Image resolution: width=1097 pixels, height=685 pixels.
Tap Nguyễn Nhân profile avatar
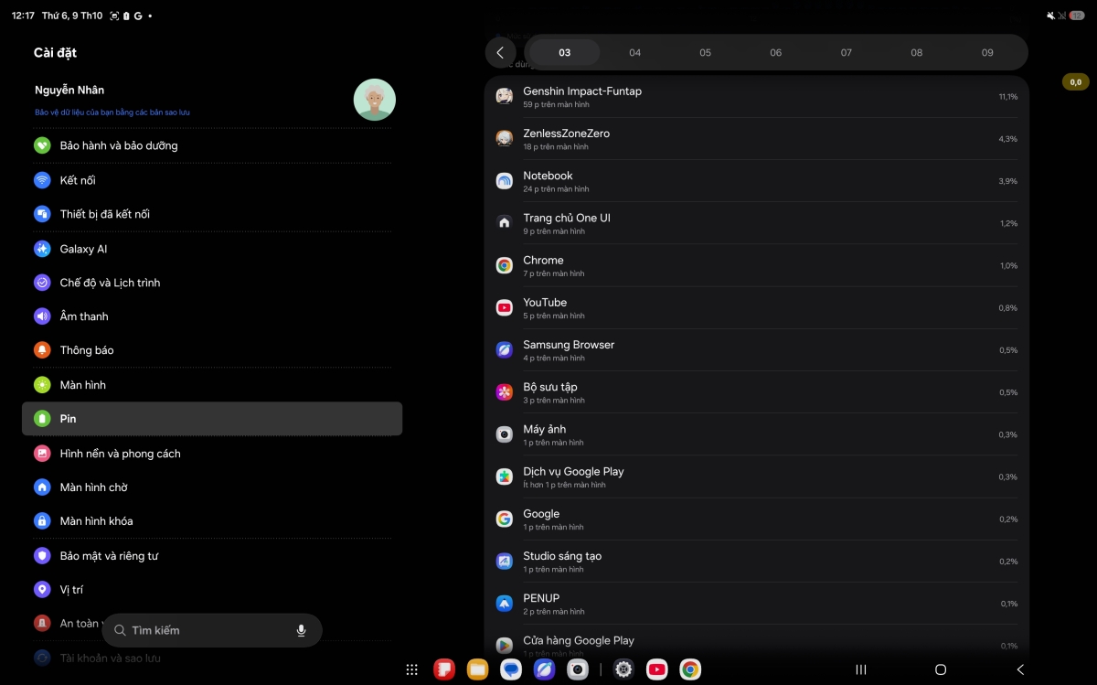[x=375, y=100]
